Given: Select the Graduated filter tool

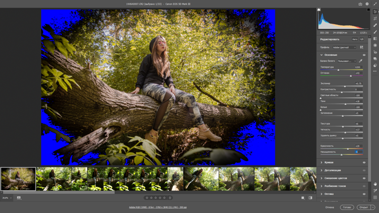Looking at the screenshot, I should 375,39.
